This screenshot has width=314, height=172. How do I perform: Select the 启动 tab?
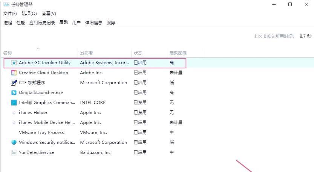[x=64, y=23]
